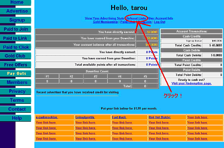The width and height of the screenshot is (224, 148).
Task: Click 'Recent advertiser that you have received credit' text
Action: [77, 92]
